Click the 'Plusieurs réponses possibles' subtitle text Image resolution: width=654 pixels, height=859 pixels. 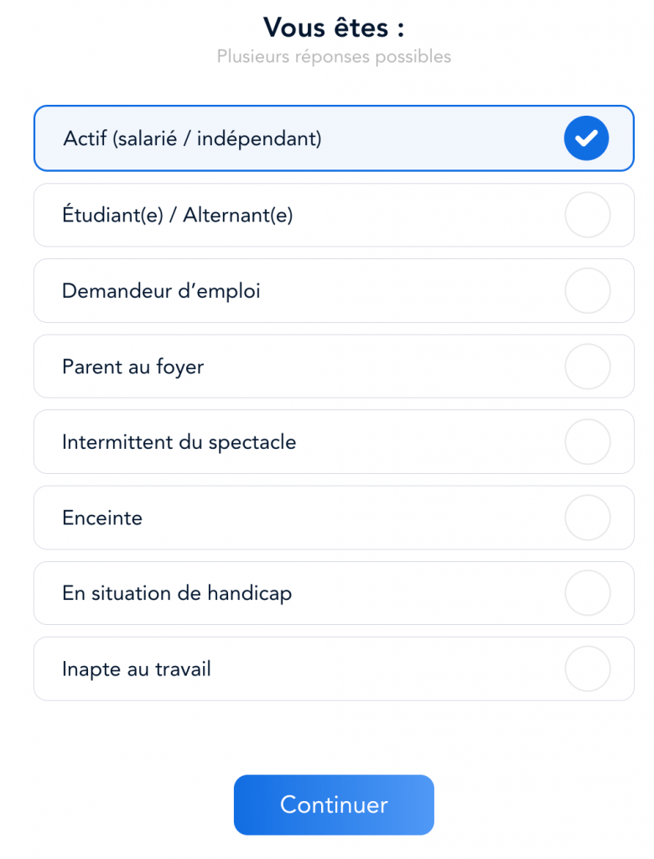tap(334, 56)
